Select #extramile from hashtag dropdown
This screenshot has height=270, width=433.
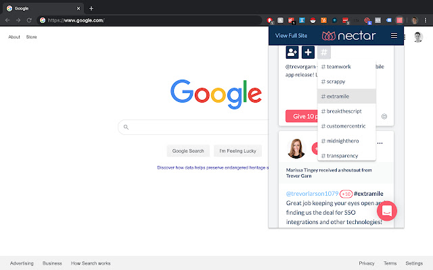click(x=346, y=97)
